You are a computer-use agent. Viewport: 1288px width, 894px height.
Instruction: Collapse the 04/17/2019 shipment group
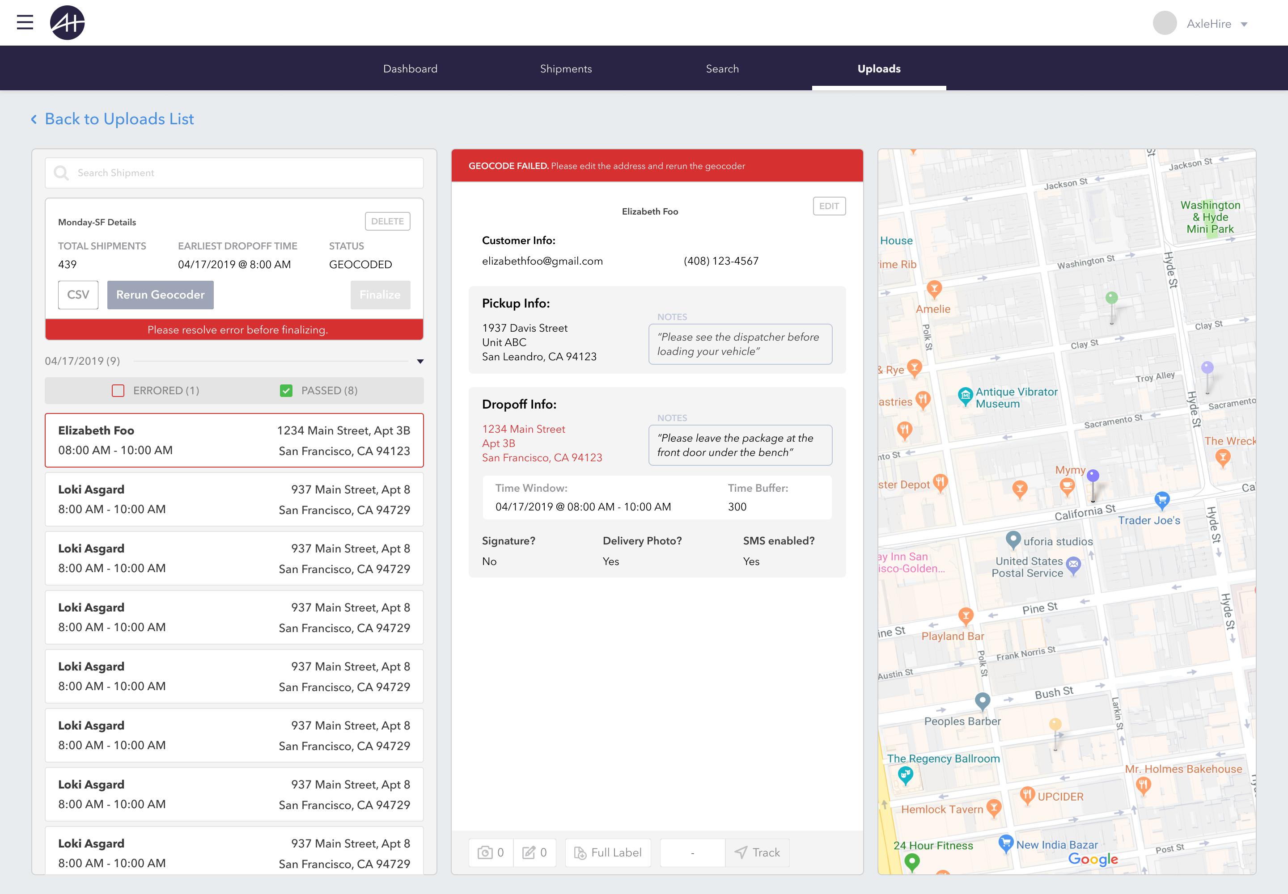pyautogui.click(x=420, y=361)
